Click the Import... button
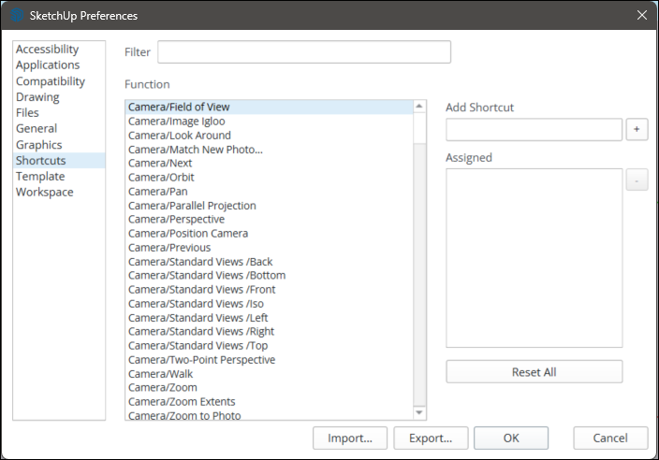The image size is (659, 460). coord(350,438)
